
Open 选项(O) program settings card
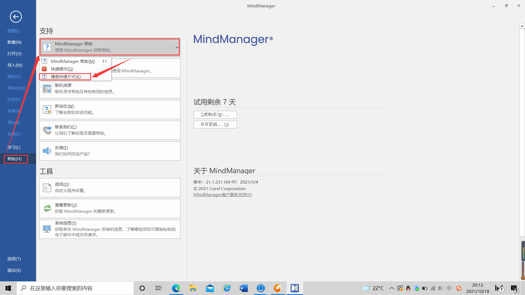click(110, 188)
